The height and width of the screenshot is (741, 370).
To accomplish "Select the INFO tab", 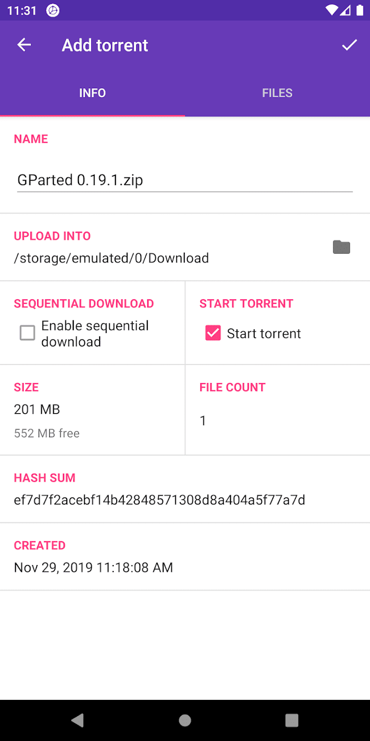I will click(92, 93).
